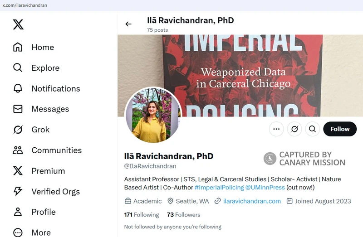Open the Home feed icon

(18, 47)
